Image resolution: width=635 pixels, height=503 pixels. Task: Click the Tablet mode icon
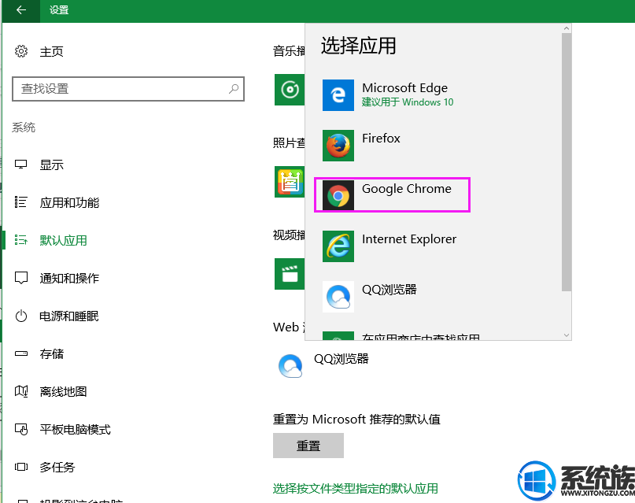21,429
